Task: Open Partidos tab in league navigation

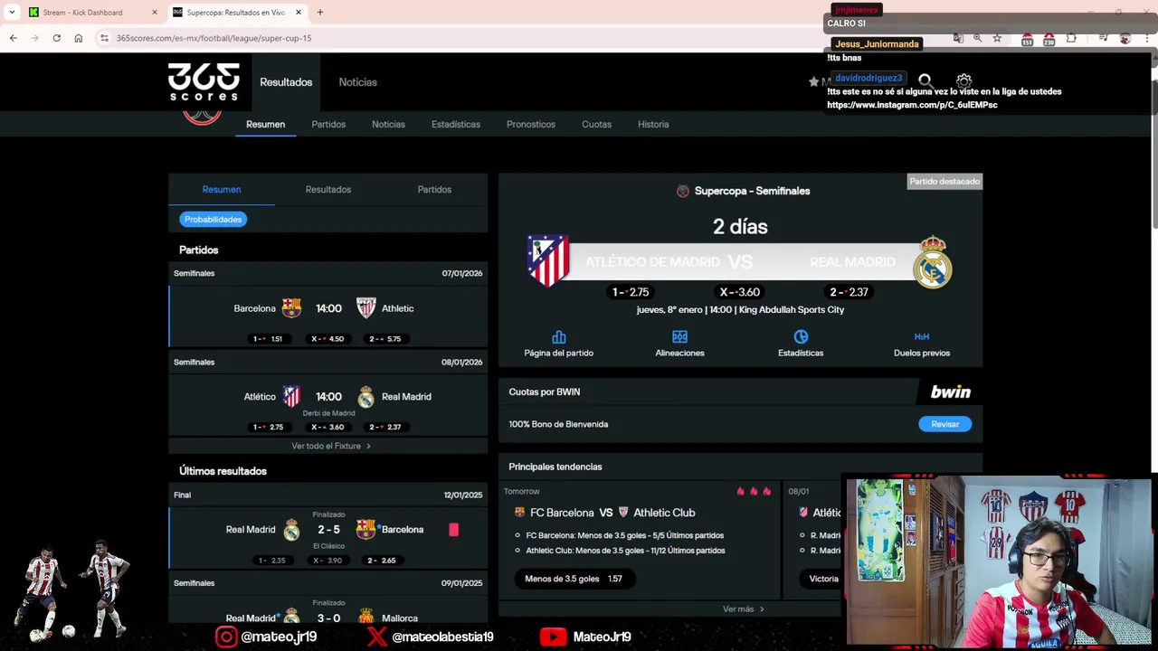Action: pos(328,124)
